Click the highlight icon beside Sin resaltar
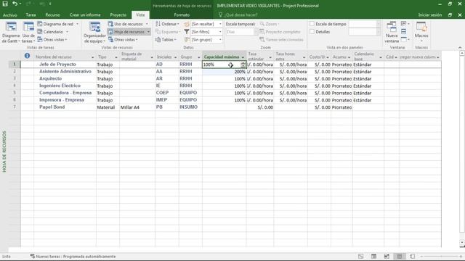 click(187, 24)
